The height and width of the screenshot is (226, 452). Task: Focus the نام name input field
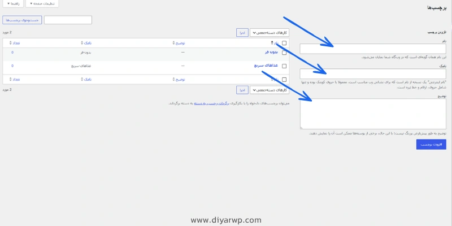point(373,49)
